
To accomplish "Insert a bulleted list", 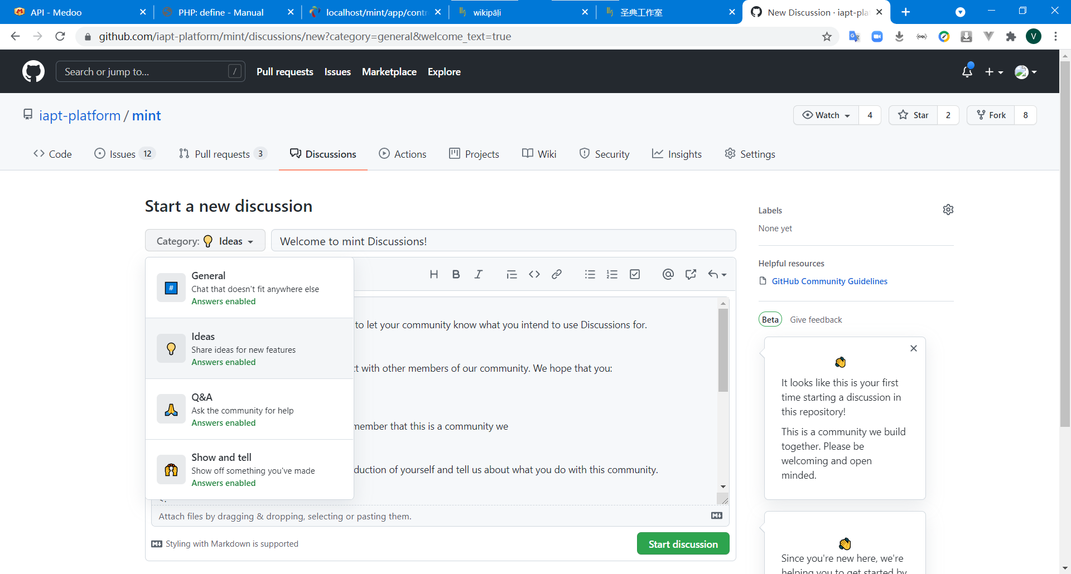I will tap(590, 274).
